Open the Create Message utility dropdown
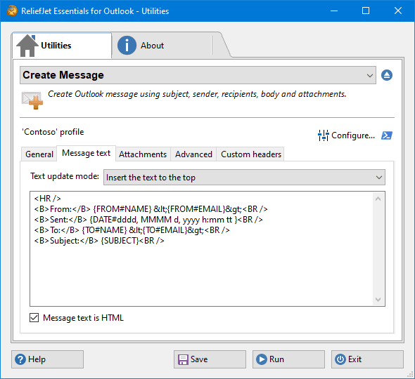 coord(198,75)
